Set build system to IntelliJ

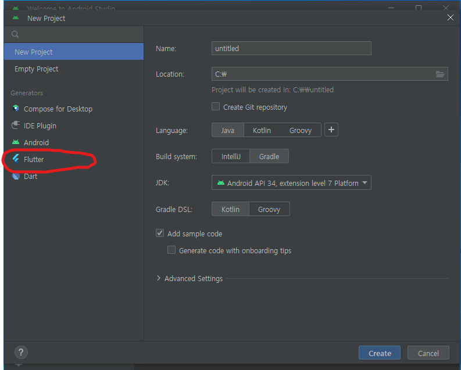point(231,156)
